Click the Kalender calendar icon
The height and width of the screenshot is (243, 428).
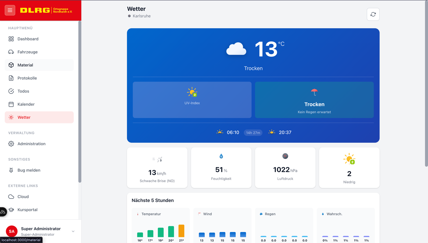11,104
